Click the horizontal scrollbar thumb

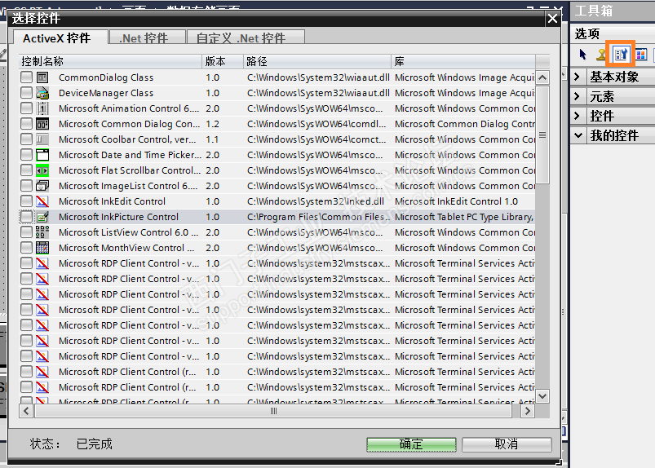point(273,411)
